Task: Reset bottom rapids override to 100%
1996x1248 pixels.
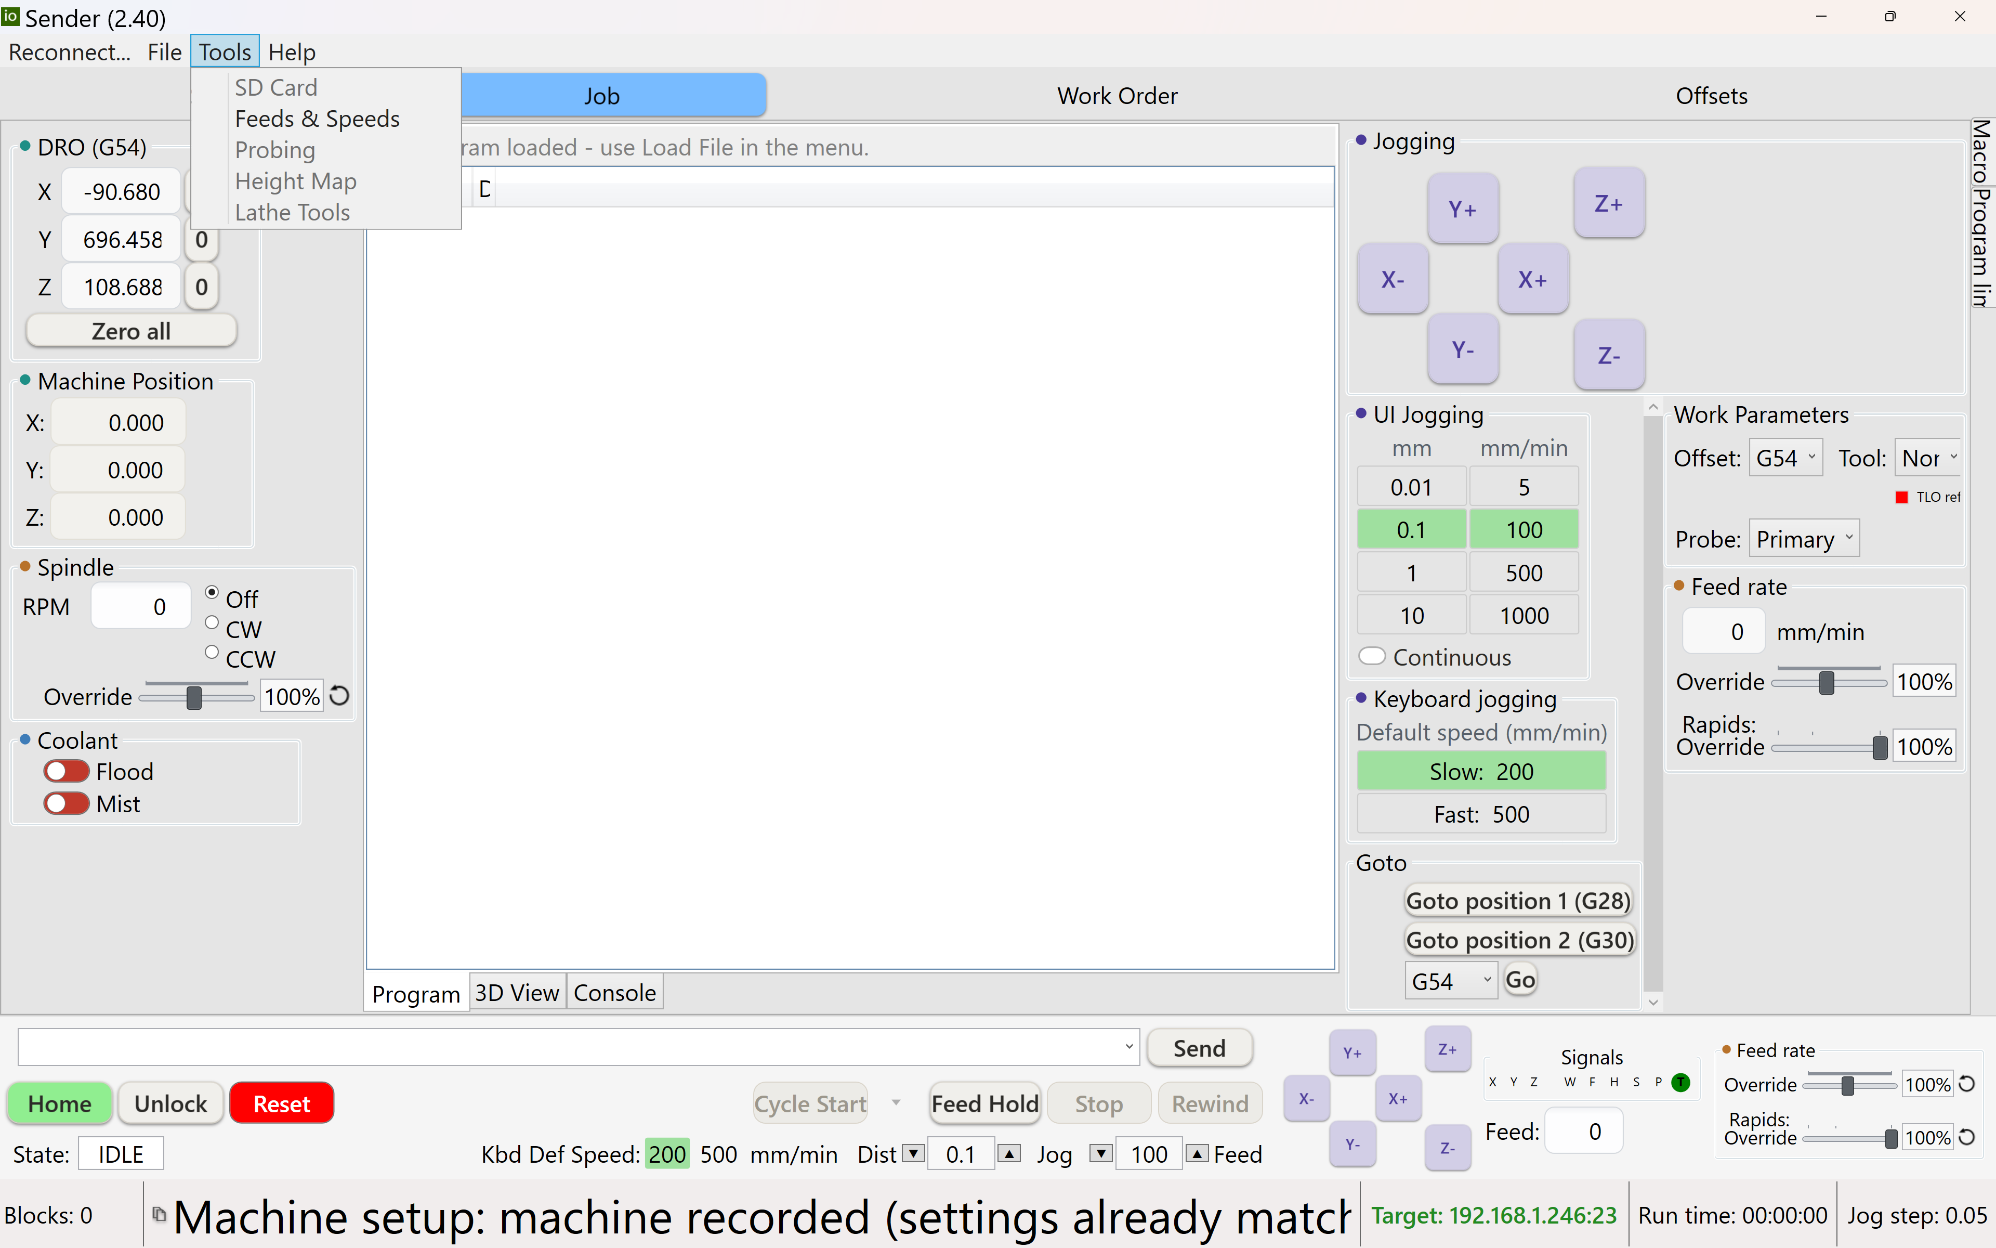Action: pyautogui.click(x=1967, y=1137)
